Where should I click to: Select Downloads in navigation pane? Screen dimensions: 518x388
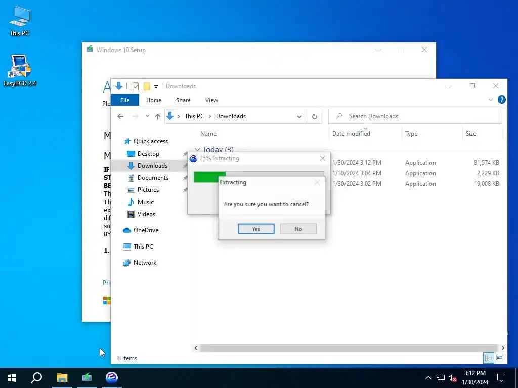(152, 166)
